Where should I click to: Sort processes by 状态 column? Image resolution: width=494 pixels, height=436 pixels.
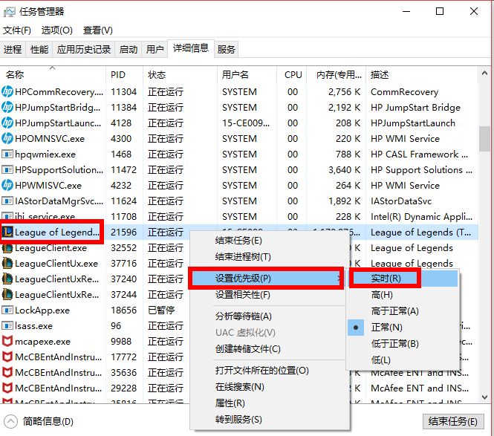[x=180, y=75]
